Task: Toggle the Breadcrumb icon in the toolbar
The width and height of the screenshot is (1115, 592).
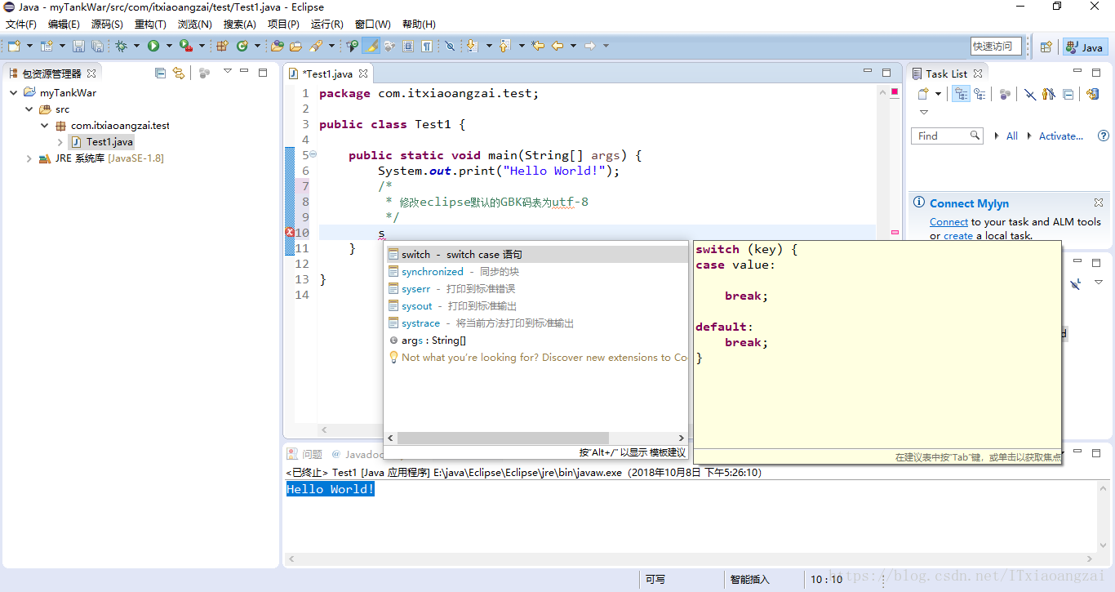Action: (x=352, y=47)
